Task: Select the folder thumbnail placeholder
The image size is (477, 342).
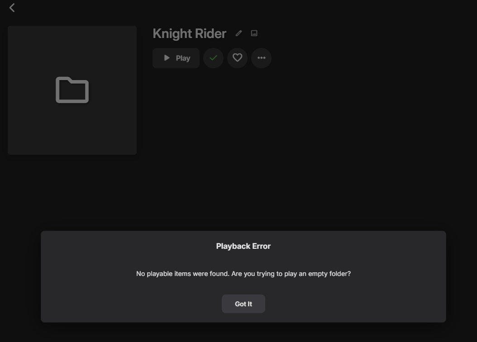Action: tap(72, 90)
